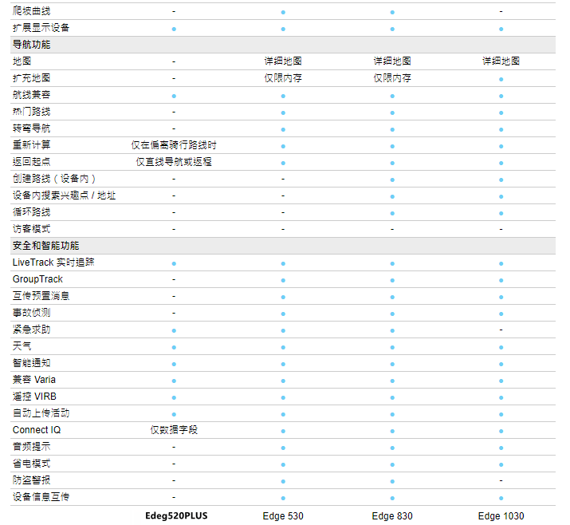Click the Connect IQ row label
Viewport: 570px width, 525px height.
click(37, 430)
